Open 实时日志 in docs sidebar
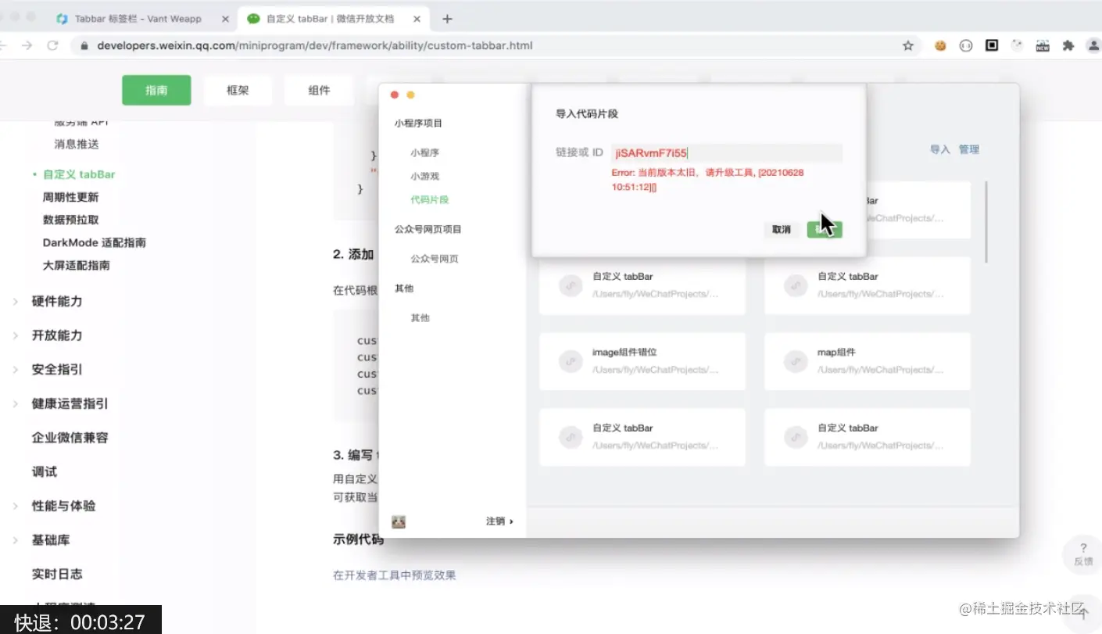The width and height of the screenshot is (1102, 634). [x=56, y=574]
